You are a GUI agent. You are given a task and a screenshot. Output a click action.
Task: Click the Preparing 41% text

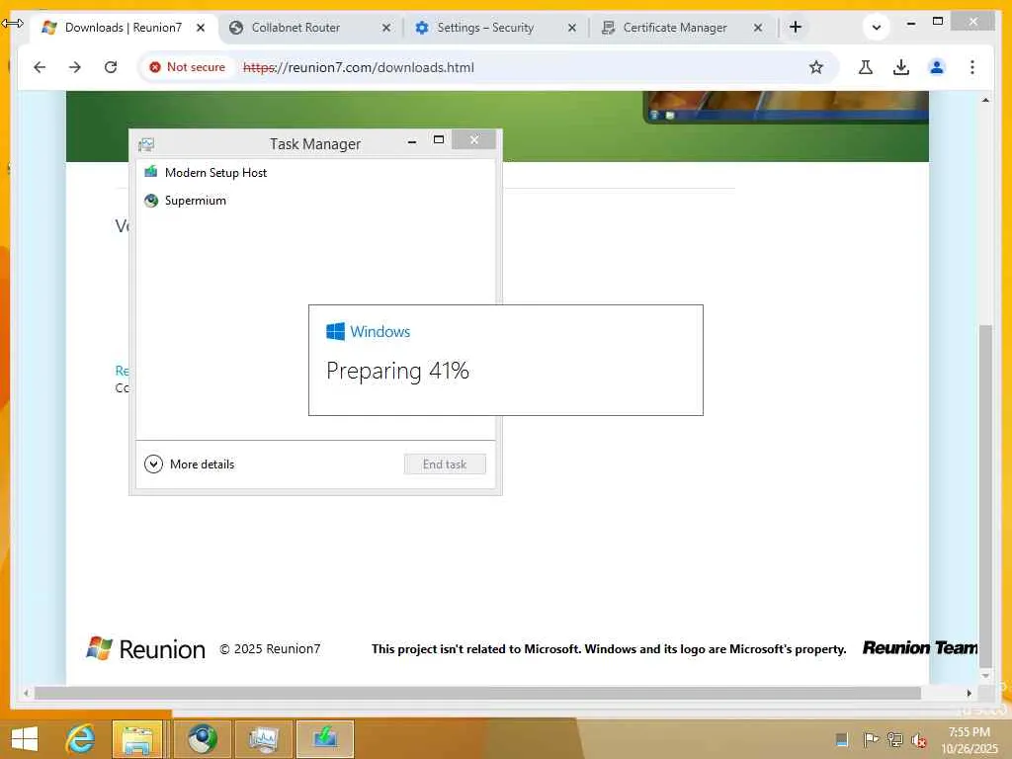click(x=397, y=372)
